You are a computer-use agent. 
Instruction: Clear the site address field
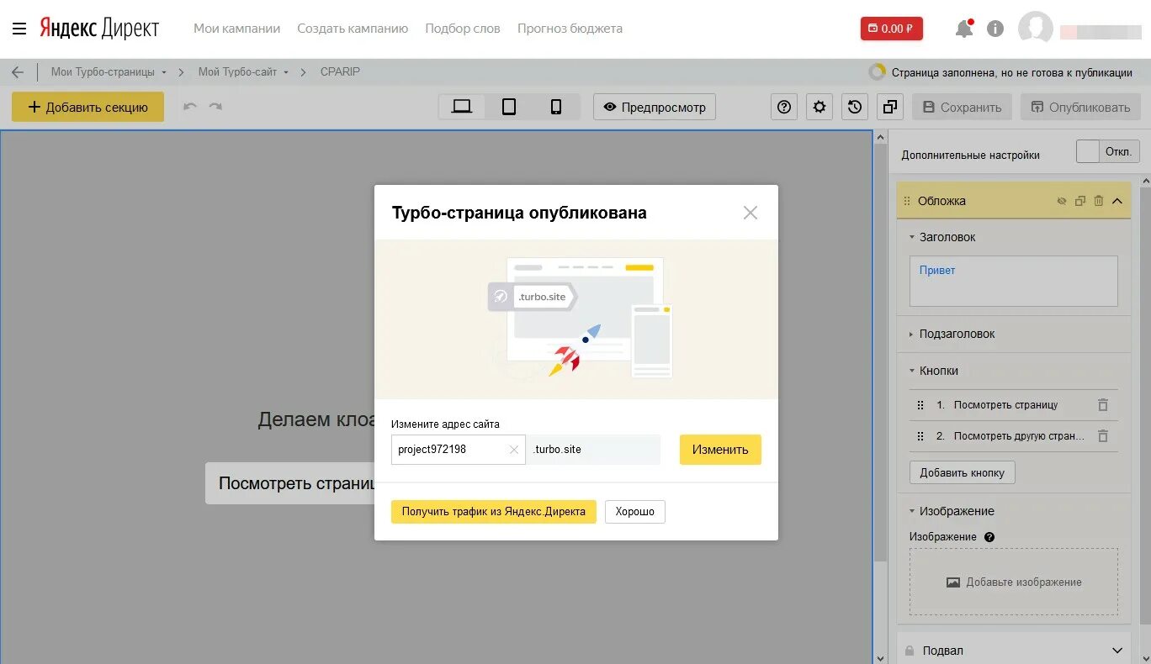click(514, 450)
